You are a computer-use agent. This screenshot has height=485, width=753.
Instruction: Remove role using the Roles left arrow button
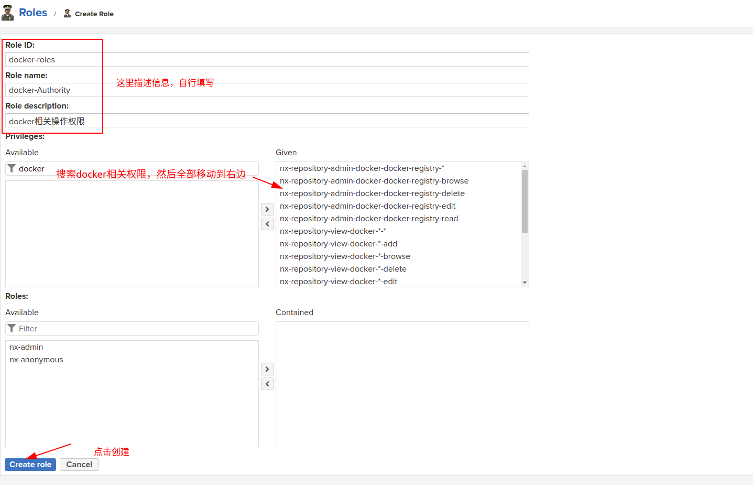(x=267, y=384)
